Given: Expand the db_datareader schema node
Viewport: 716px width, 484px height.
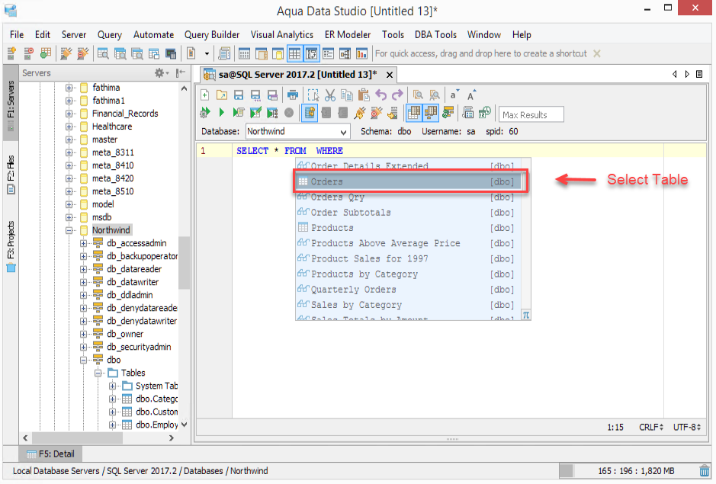Looking at the screenshot, I should point(83,269).
